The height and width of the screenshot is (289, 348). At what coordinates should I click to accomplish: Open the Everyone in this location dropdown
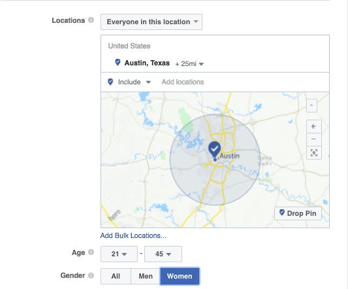pyautogui.click(x=151, y=22)
